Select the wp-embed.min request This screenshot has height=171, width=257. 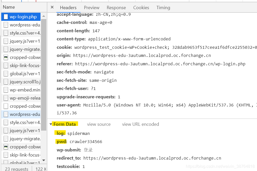click(x=21, y=90)
